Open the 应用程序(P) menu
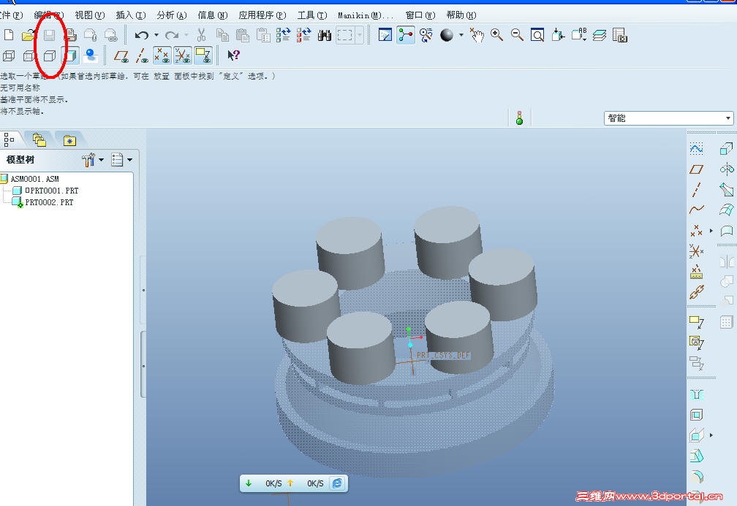737x506 pixels. pyautogui.click(x=262, y=15)
